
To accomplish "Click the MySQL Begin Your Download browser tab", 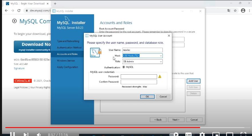I will pos(27,3).
